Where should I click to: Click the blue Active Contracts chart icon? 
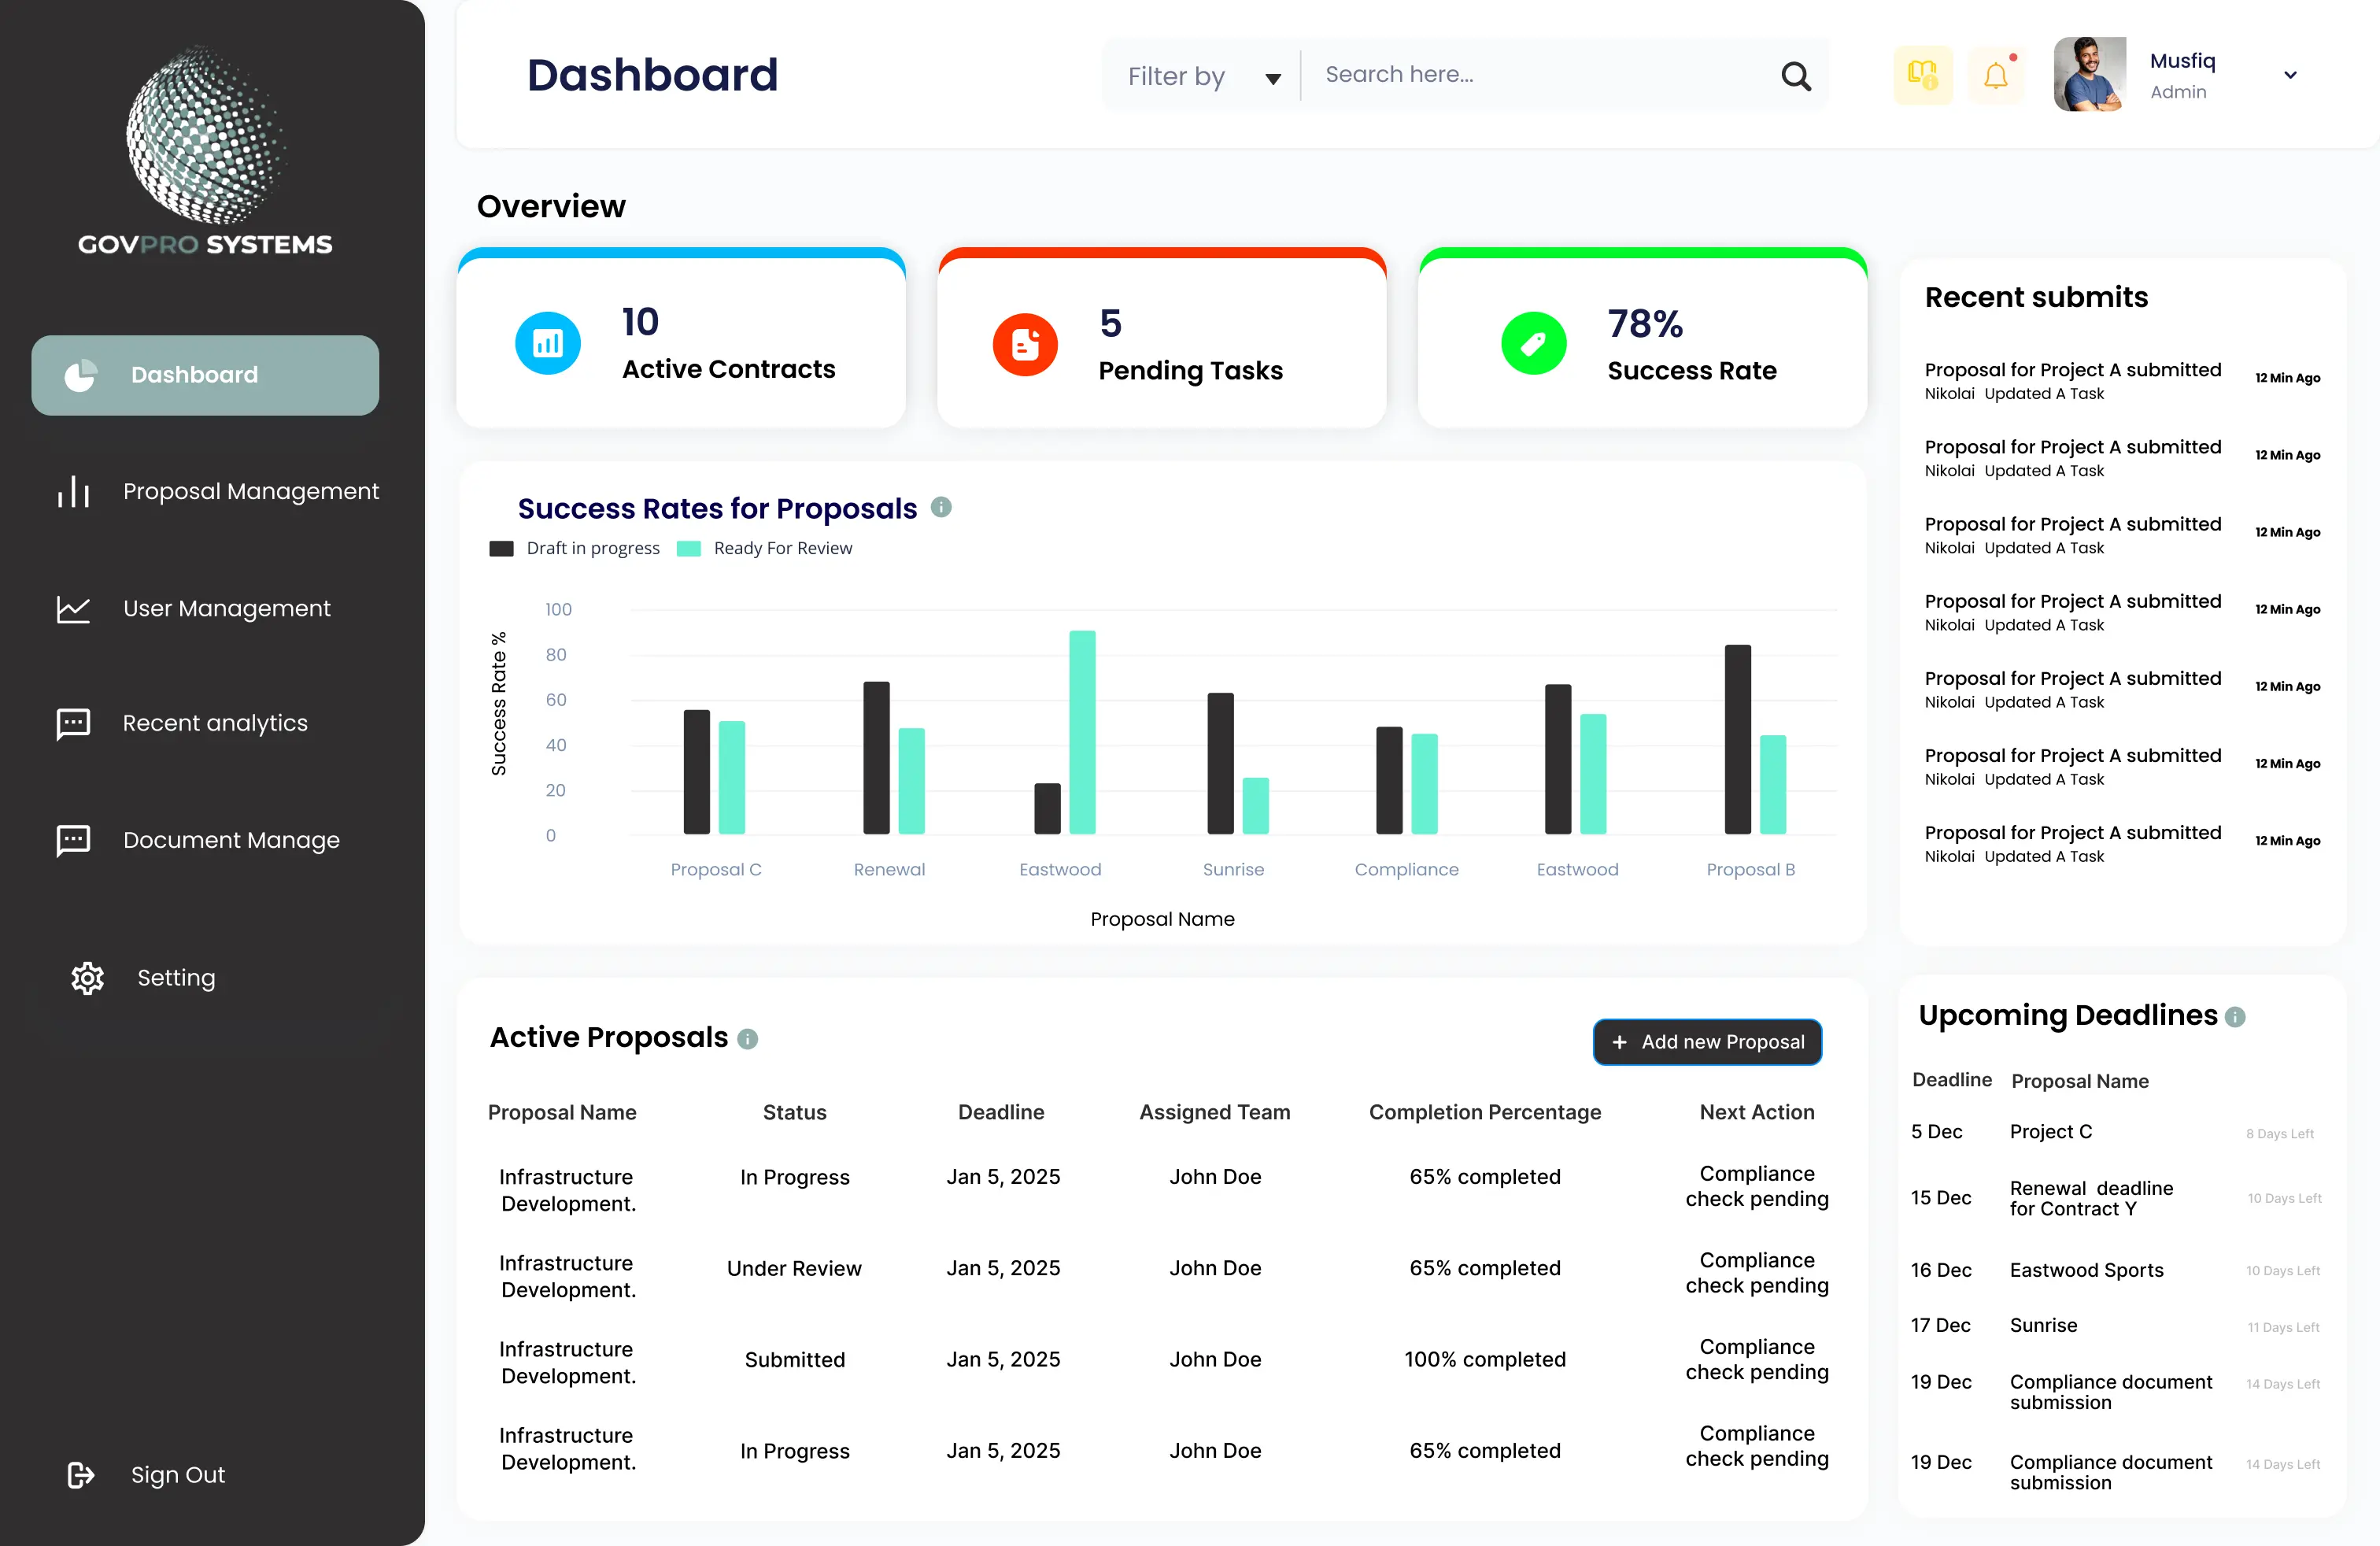click(548, 343)
